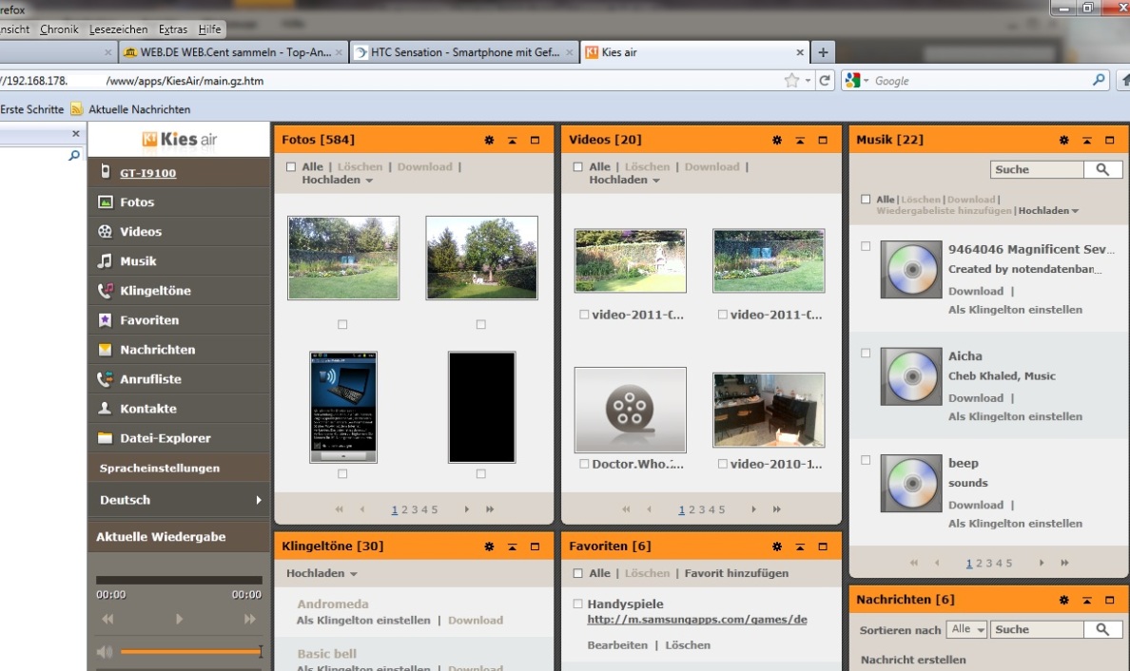
Task: Maximize the Musik panel
Action: coord(1109,141)
